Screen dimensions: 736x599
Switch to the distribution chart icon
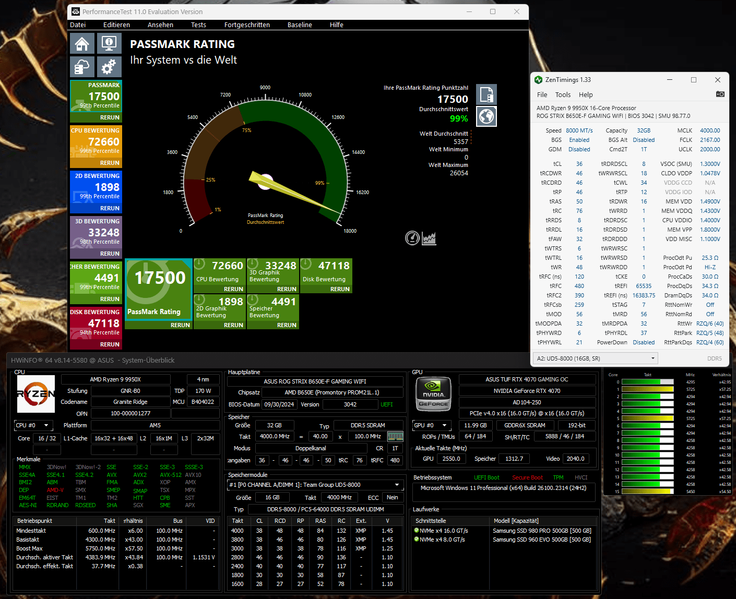click(x=429, y=238)
